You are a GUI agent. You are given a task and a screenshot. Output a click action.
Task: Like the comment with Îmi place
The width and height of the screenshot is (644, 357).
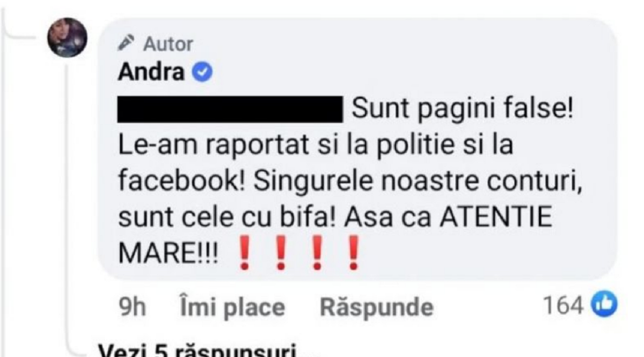(231, 307)
